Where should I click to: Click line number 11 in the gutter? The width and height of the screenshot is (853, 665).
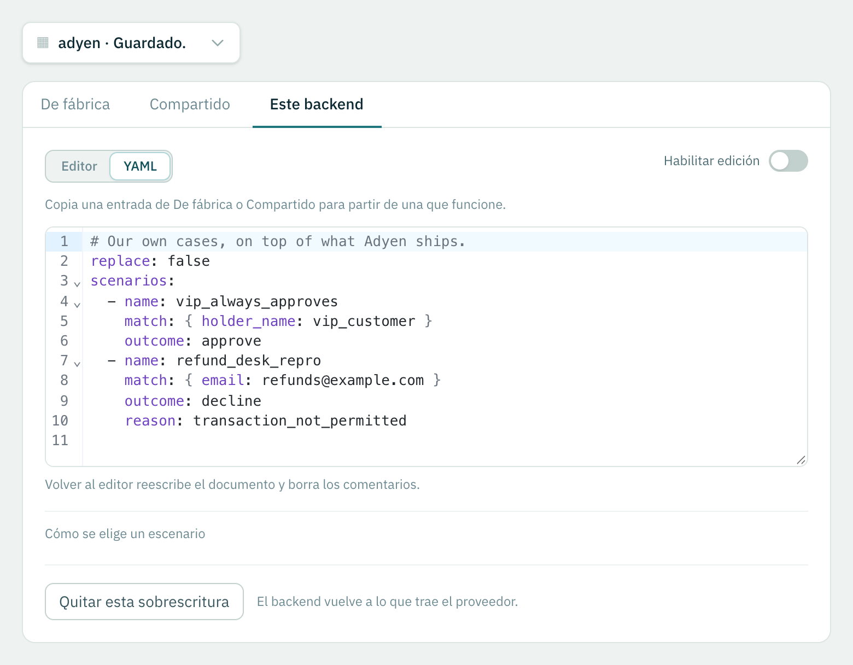60,440
